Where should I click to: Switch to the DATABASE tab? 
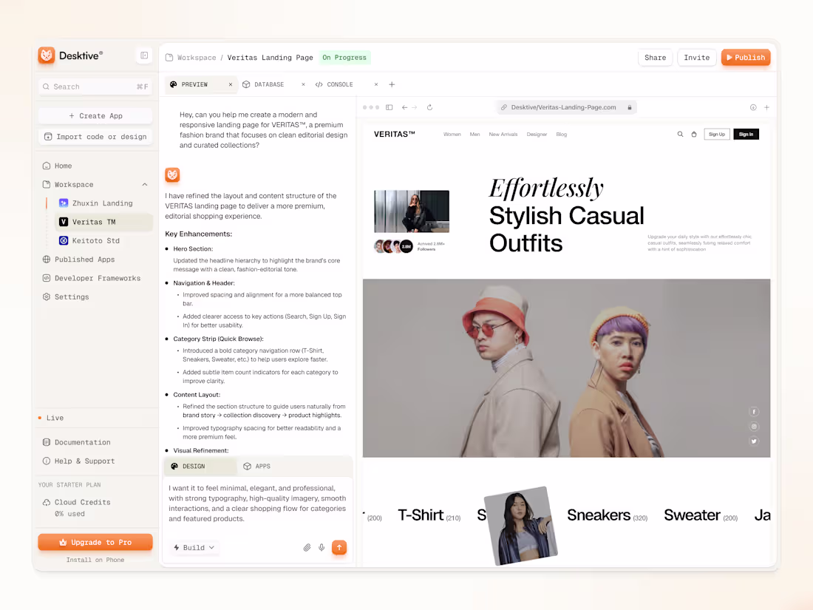click(269, 84)
